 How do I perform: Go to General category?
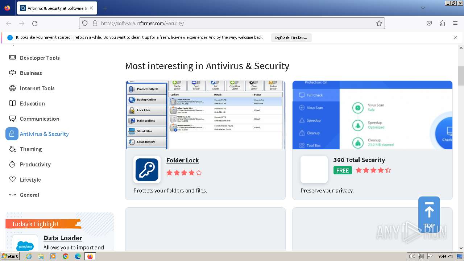pos(30,195)
